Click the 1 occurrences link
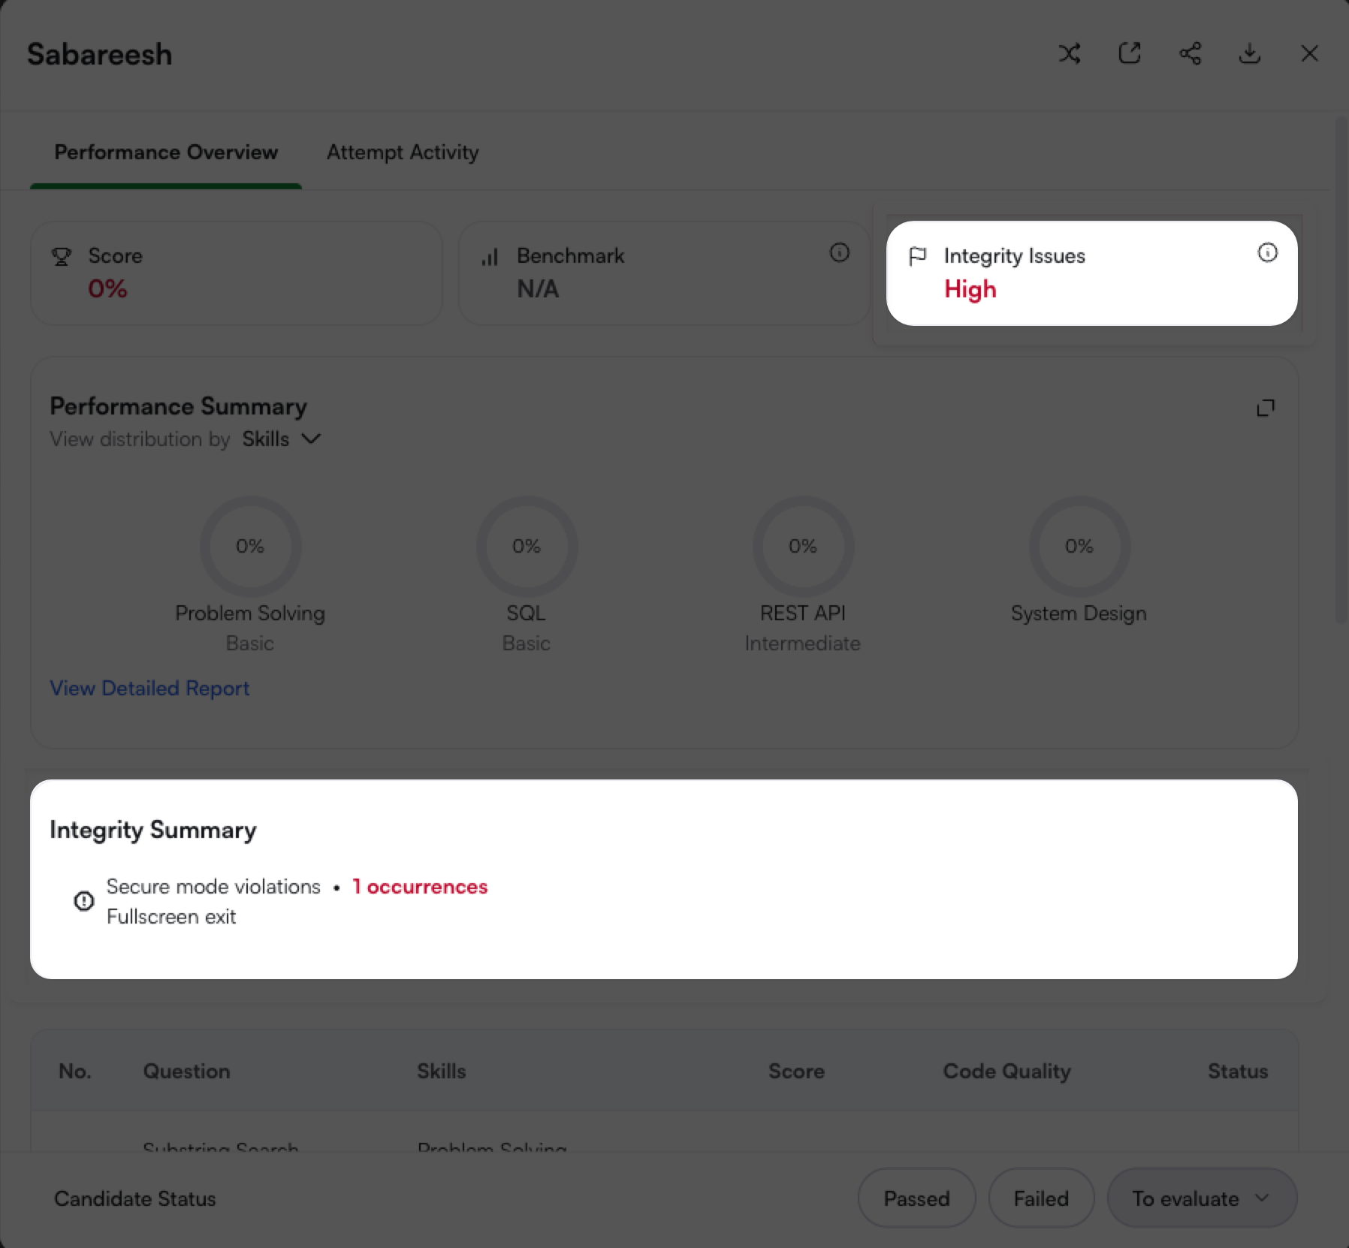 point(420,887)
